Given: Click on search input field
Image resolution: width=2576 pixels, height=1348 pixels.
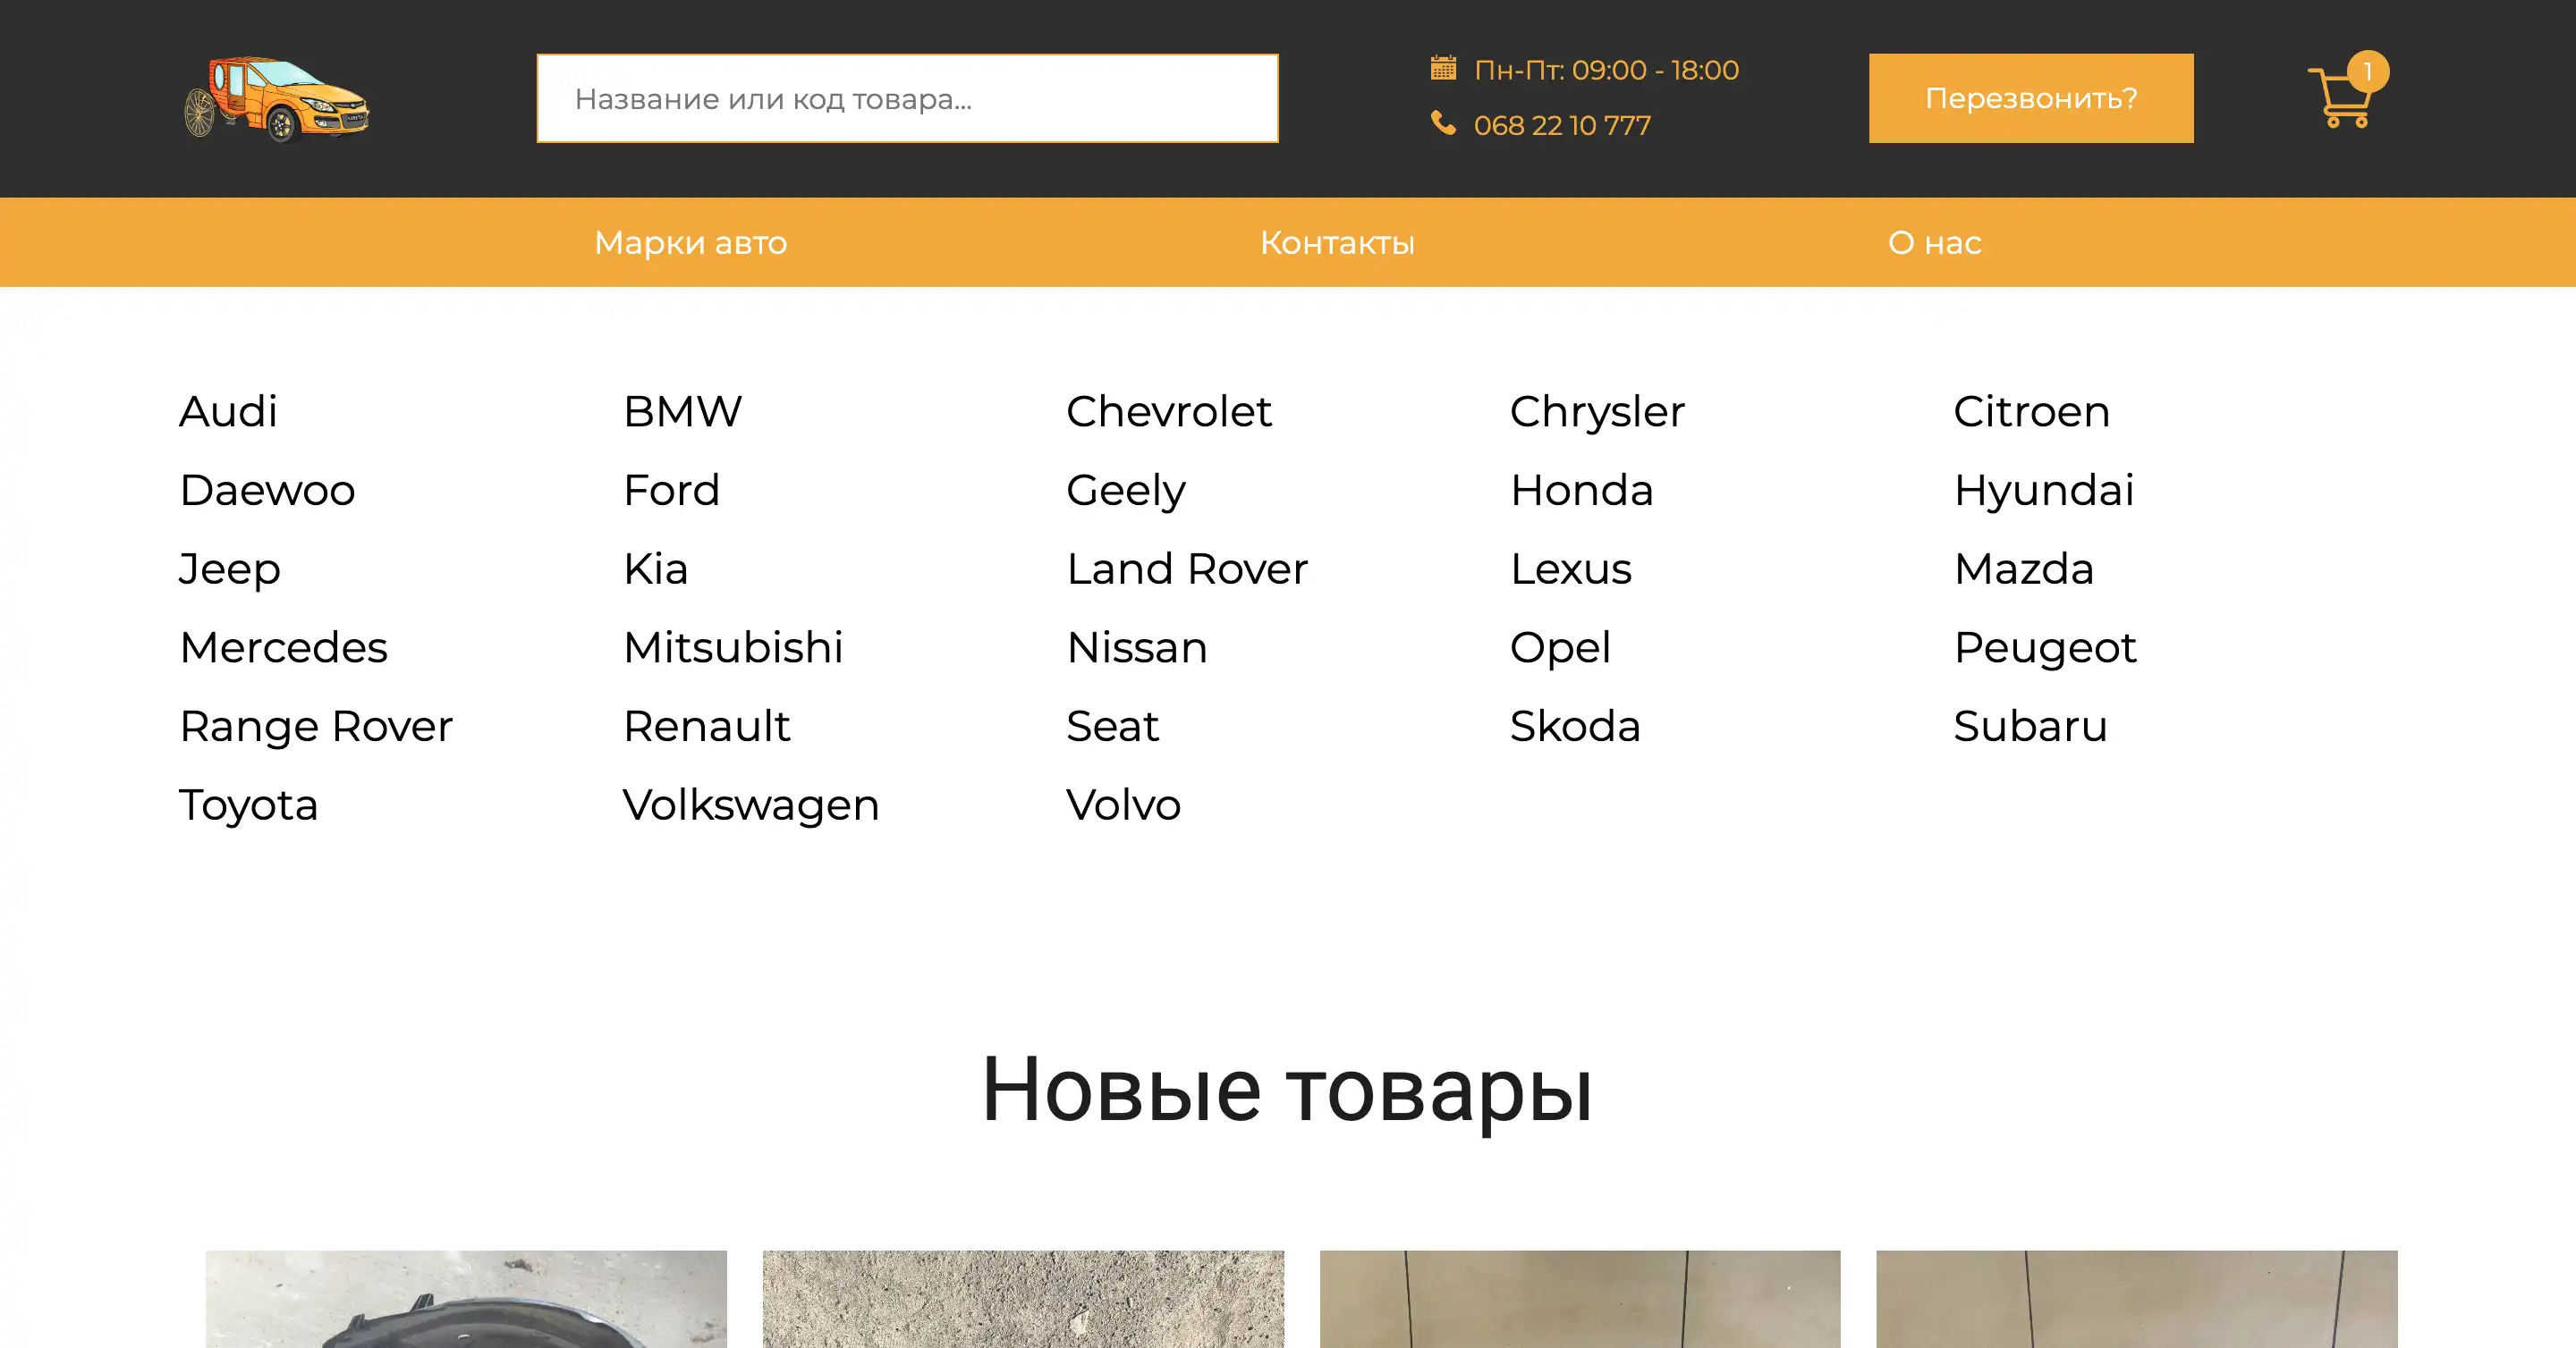Looking at the screenshot, I should click(910, 98).
